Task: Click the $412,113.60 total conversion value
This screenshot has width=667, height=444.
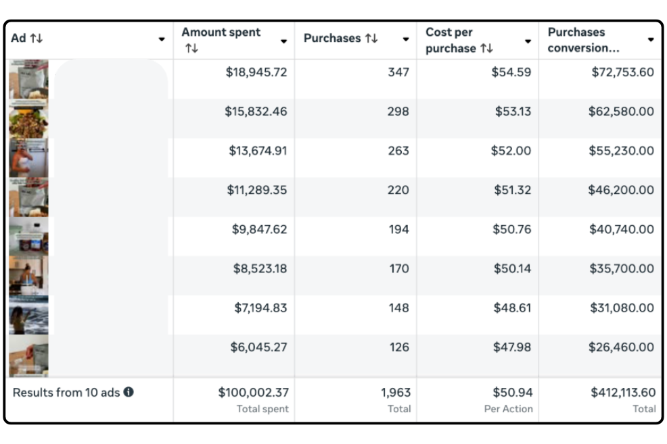Action: tap(622, 392)
